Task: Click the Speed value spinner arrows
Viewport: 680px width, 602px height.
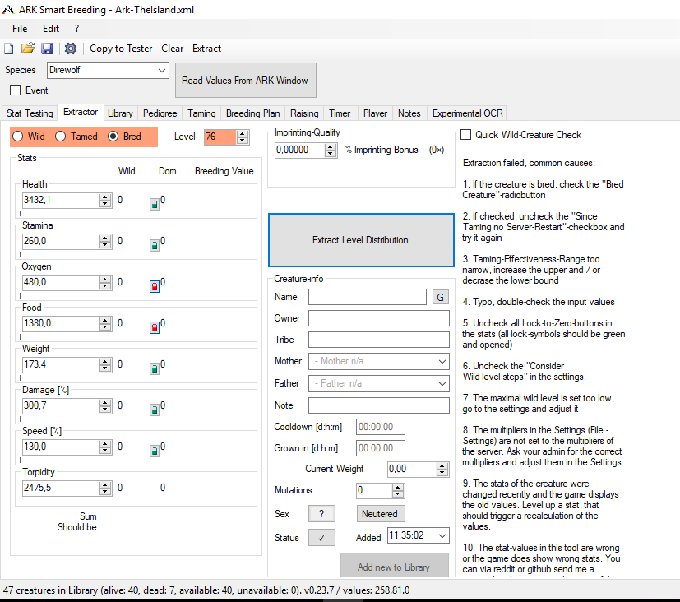Action: [x=105, y=447]
